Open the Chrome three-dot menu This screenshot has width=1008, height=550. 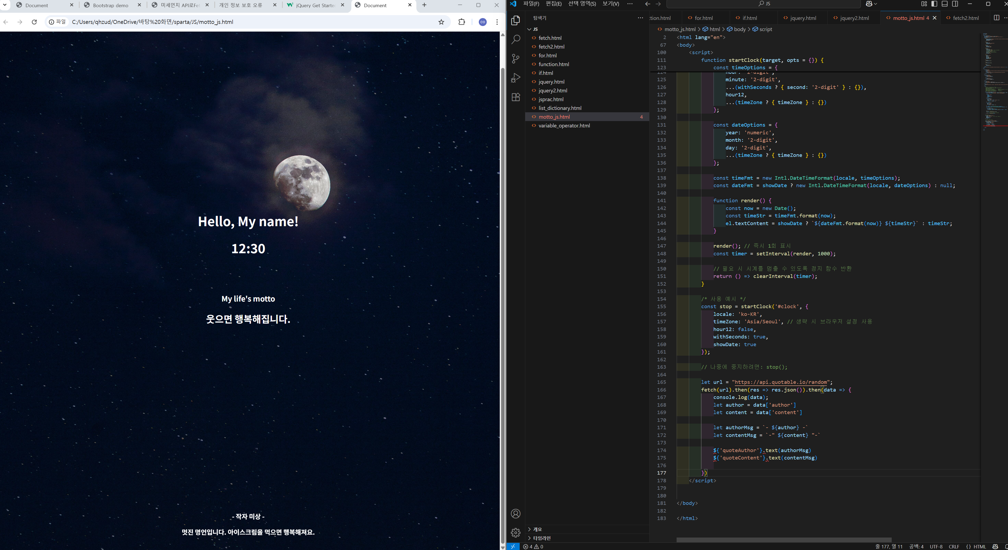pyautogui.click(x=497, y=22)
